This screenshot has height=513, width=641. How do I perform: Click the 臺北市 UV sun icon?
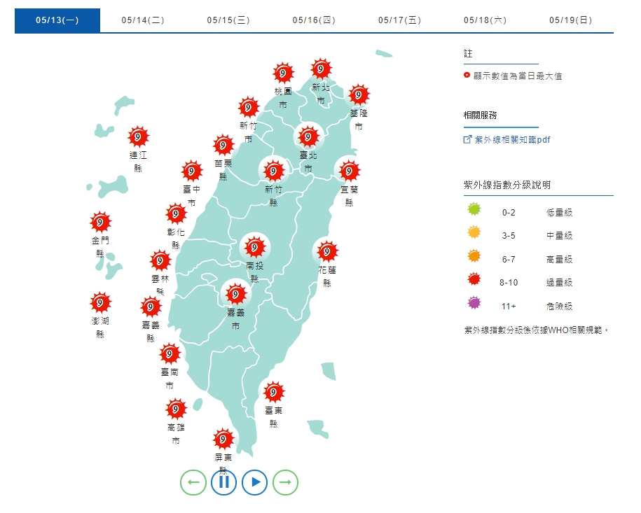click(x=308, y=136)
